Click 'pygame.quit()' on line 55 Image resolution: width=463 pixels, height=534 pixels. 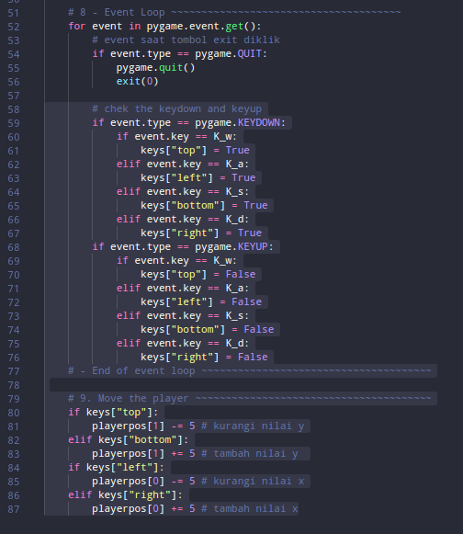(x=155, y=68)
